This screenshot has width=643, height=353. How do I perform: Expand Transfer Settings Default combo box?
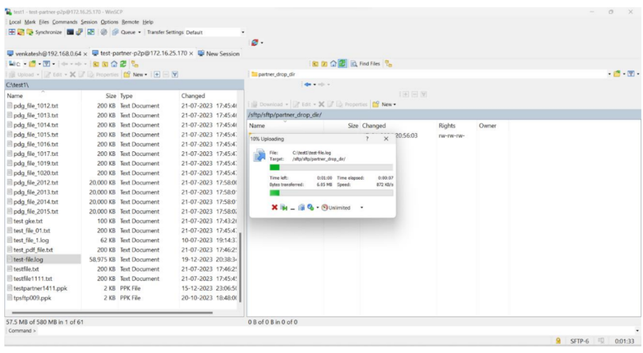coord(243,32)
